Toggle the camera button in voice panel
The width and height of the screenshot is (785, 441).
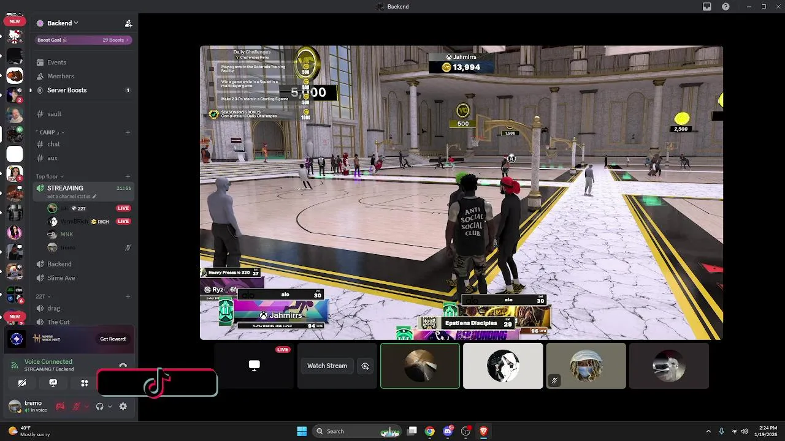(22, 383)
